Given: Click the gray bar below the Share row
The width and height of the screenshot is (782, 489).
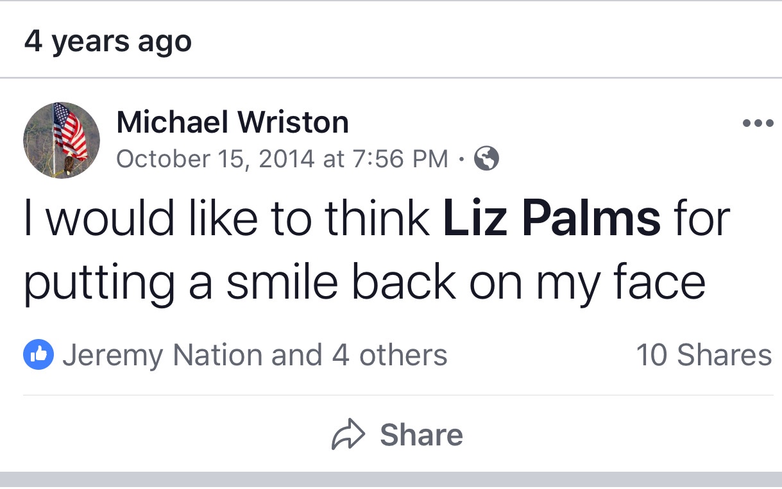Looking at the screenshot, I should pyautogui.click(x=391, y=479).
